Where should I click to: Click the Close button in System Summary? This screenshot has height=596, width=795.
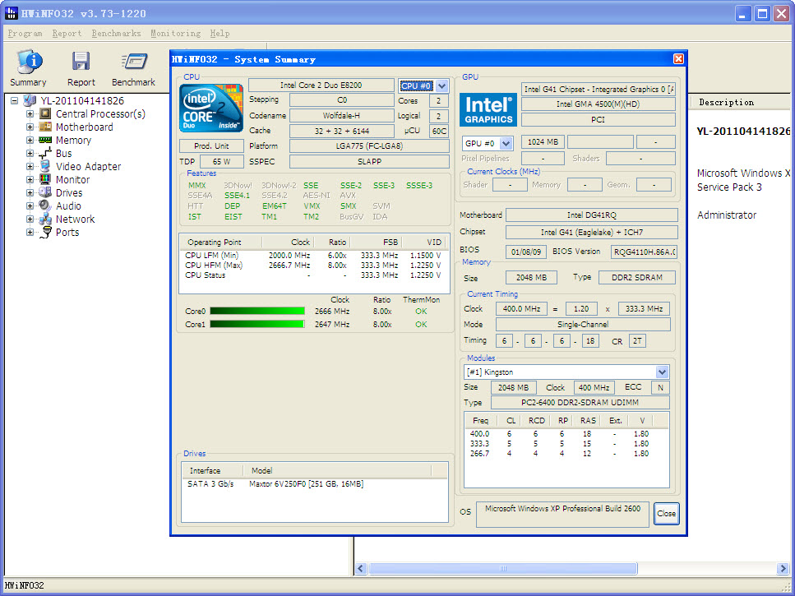666,514
